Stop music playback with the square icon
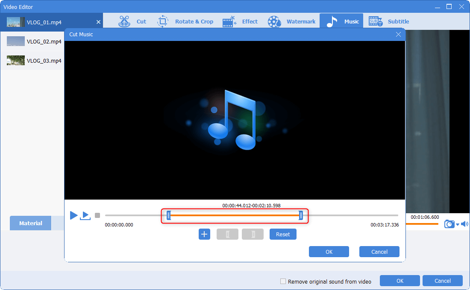470x290 pixels. tap(97, 215)
